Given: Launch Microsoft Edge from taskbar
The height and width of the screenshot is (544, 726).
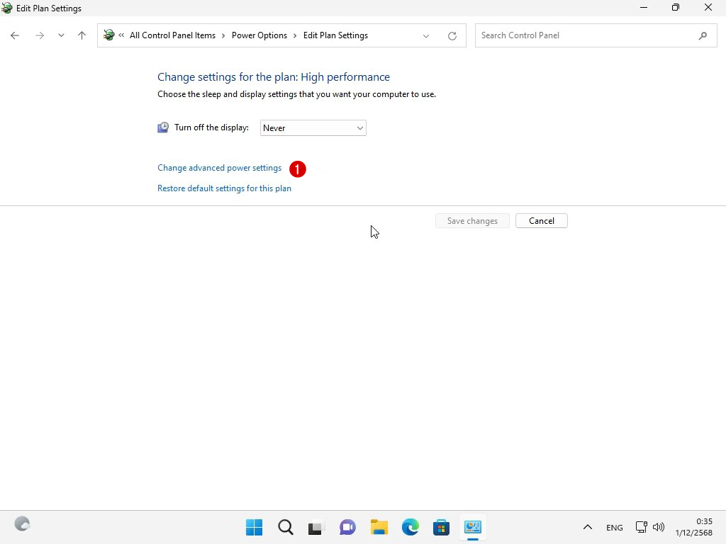Looking at the screenshot, I should click(410, 527).
